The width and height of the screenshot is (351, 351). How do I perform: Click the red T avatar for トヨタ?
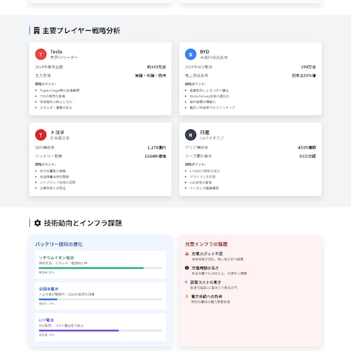click(x=41, y=135)
